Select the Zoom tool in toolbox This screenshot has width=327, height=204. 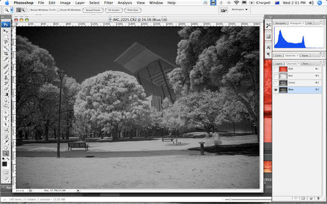[x=6, y=153]
